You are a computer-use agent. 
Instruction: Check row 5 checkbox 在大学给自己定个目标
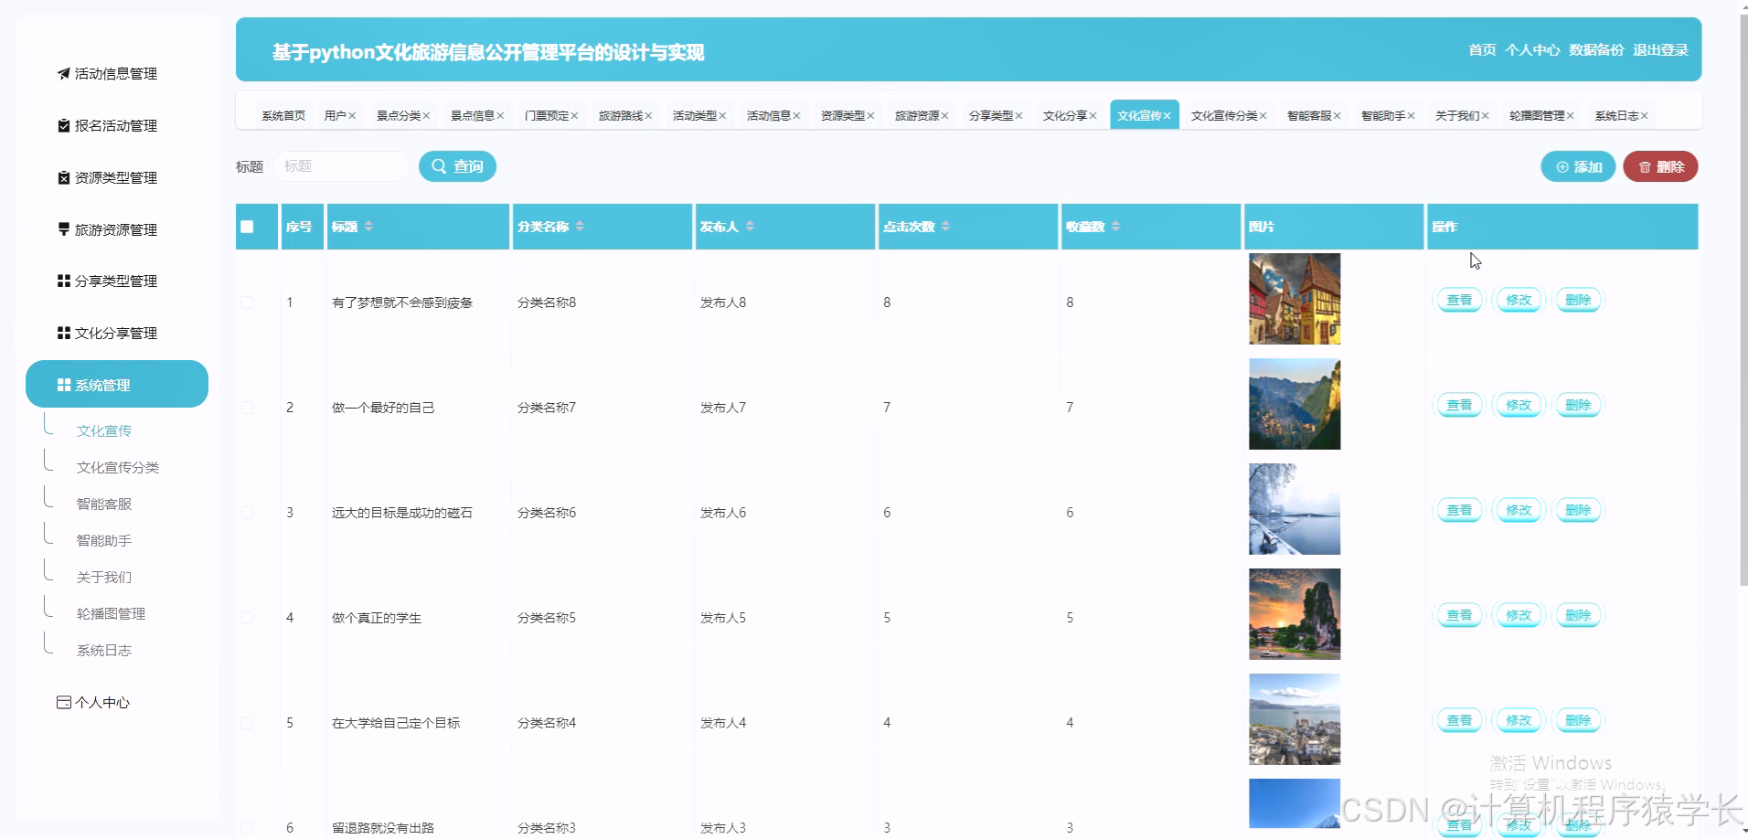(x=247, y=723)
